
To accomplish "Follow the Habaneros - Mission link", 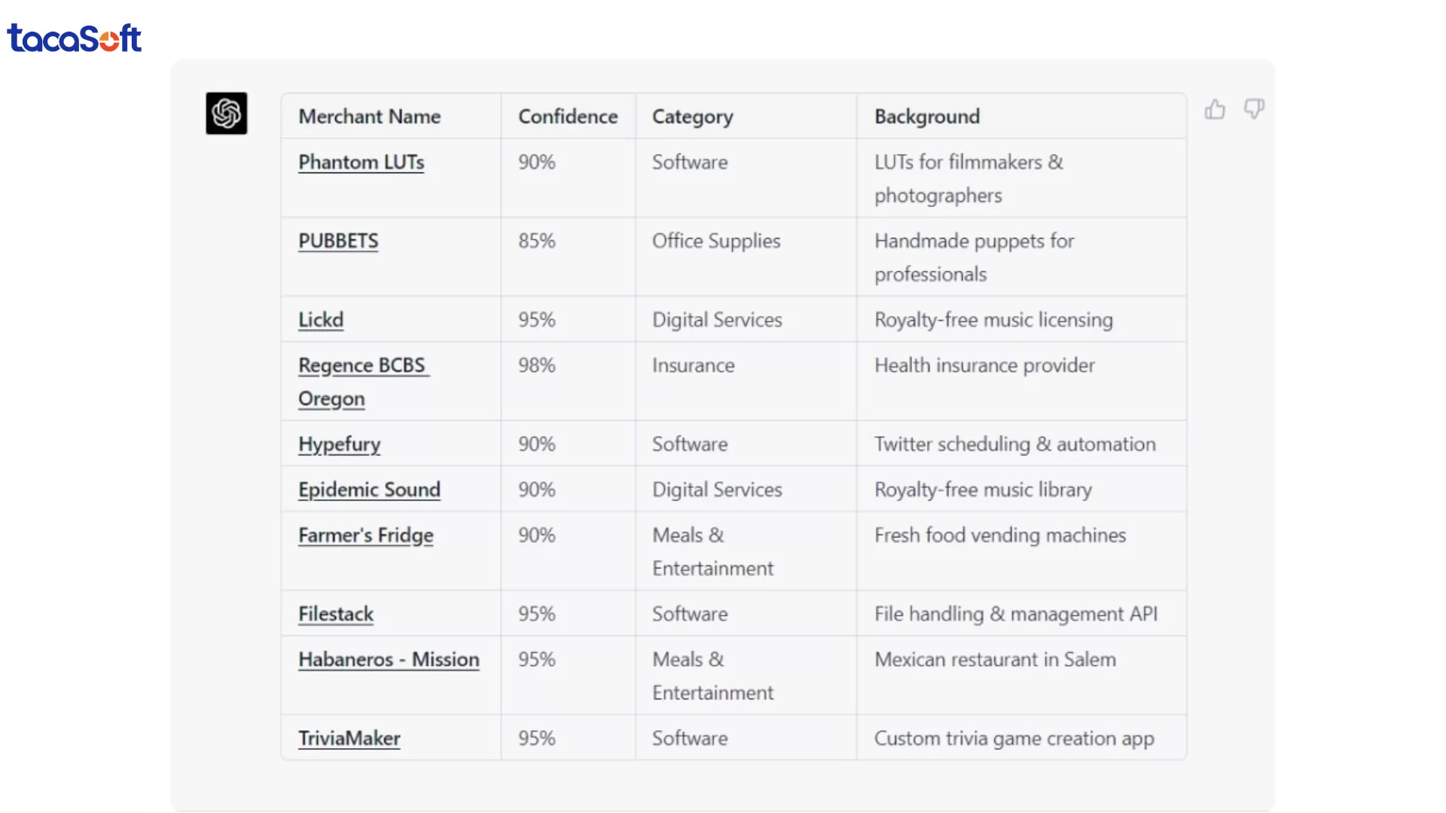I will pos(389,659).
